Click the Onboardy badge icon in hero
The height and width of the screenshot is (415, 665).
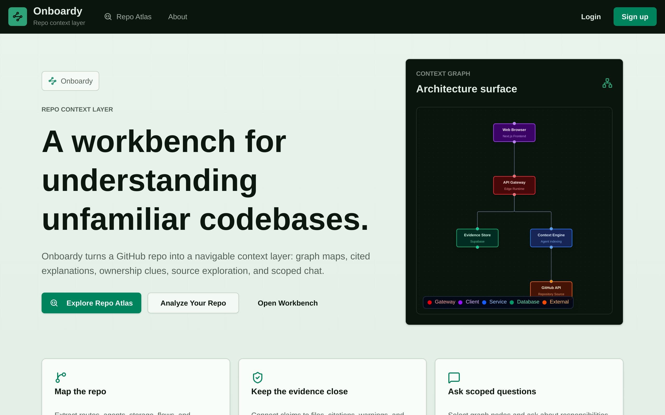click(x=52, y=81)
